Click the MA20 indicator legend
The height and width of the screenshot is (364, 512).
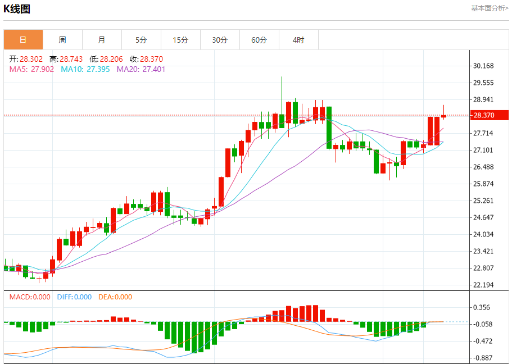pyautogui.click(x=141, y=69)
